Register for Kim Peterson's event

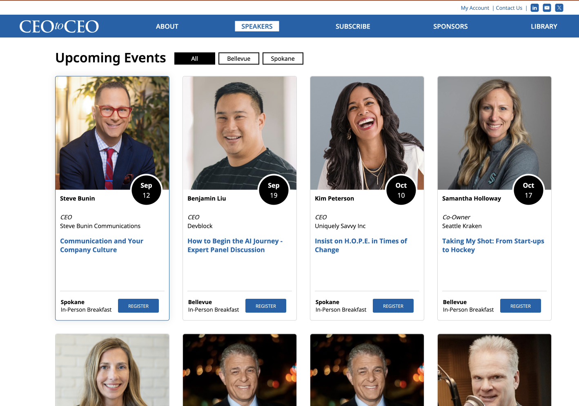point(393,306)
